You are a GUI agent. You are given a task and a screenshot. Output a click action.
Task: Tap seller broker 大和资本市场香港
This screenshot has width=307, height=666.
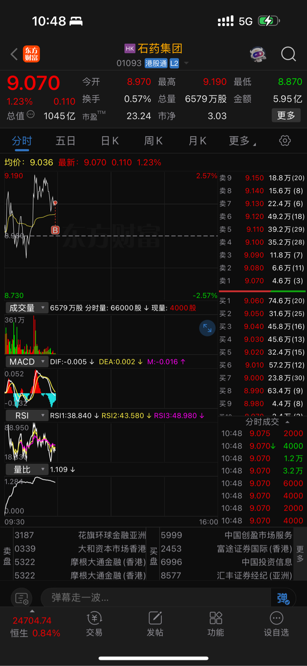pos(80,549)
